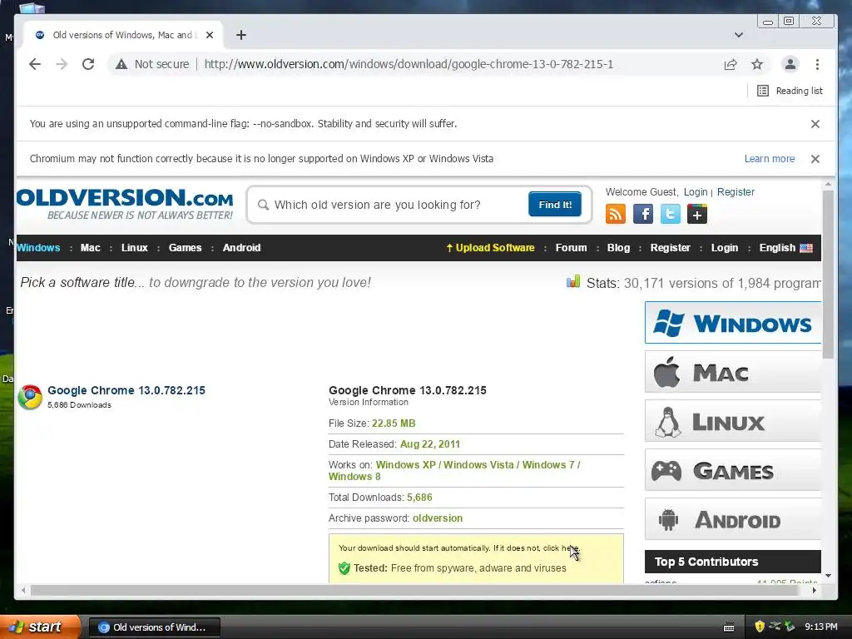Bookmark the page with the star icon
This screenshot has width=852, height=639.
tap(757, 64)
